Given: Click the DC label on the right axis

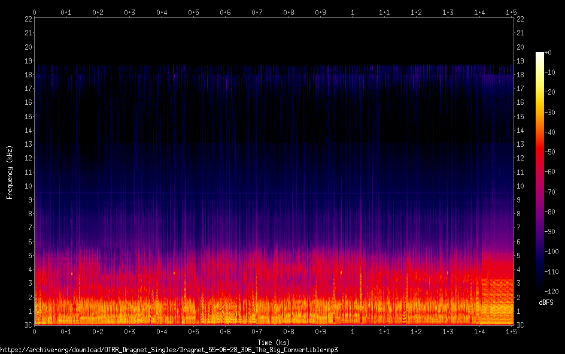Looking at the screenshot, I should pyautogui.click(x=520, y=325).
